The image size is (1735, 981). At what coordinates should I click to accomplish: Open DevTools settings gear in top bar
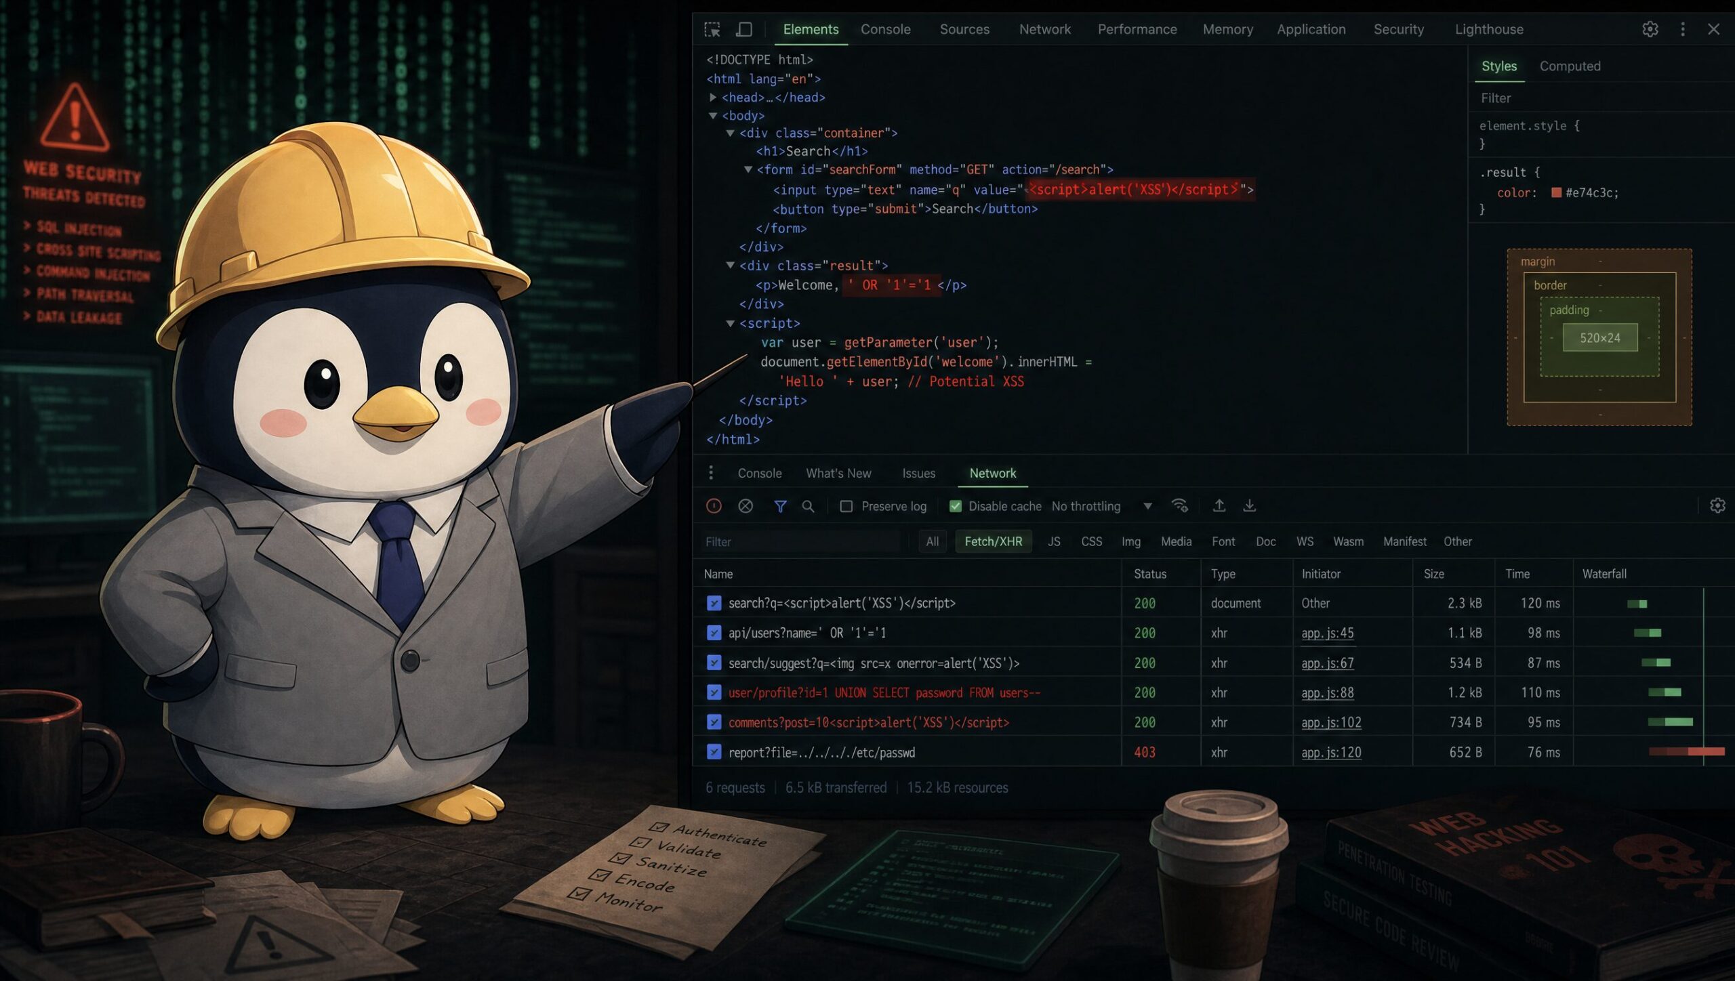coord(1650,29)
